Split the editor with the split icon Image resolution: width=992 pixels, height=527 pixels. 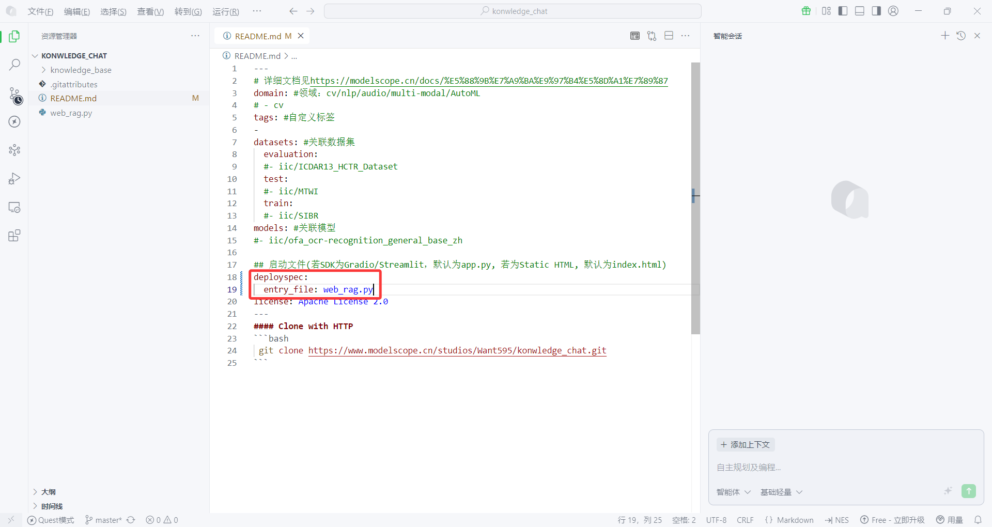[x=669, y=36]
